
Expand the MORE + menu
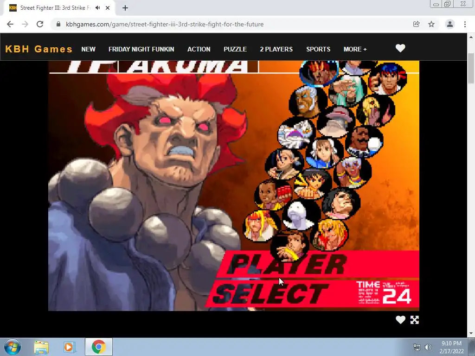point(355,49)
